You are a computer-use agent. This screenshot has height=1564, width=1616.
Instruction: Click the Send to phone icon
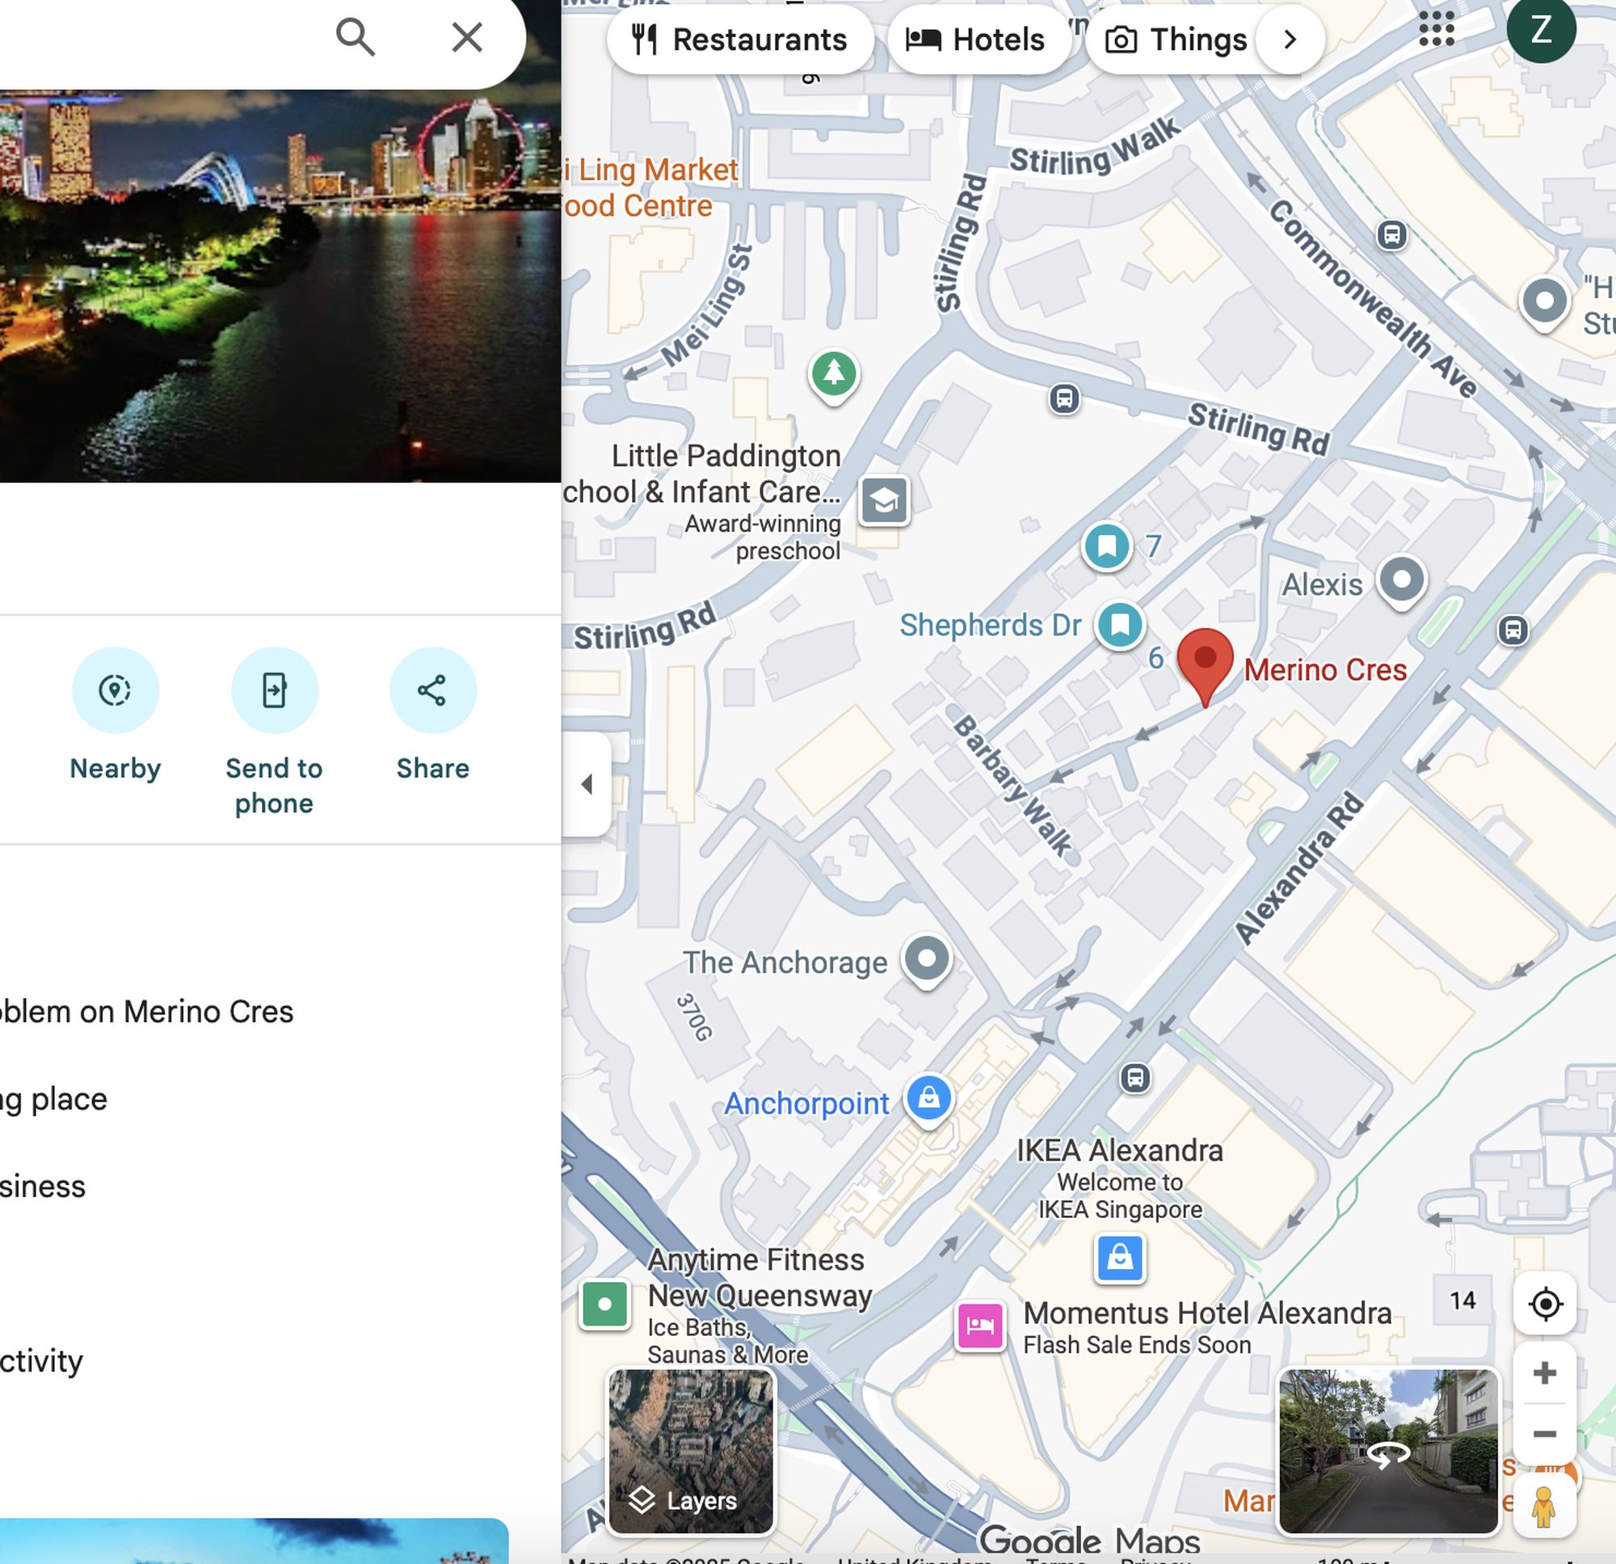coord(274,690)
